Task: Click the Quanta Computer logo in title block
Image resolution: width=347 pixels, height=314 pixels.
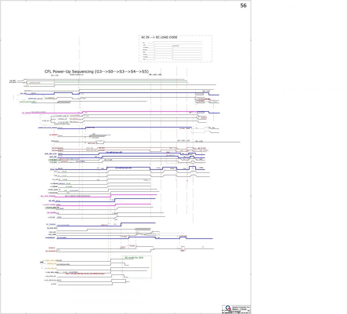Action: pos(228,308)
